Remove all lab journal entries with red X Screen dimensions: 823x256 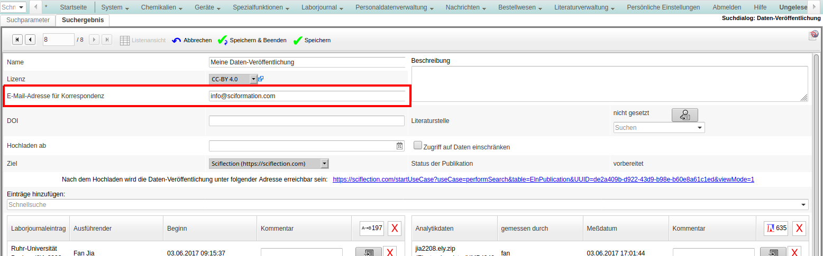(x=395, y=228)
